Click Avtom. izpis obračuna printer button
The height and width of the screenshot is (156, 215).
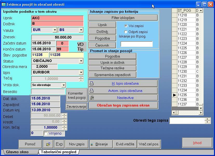(x=123, y=91)
